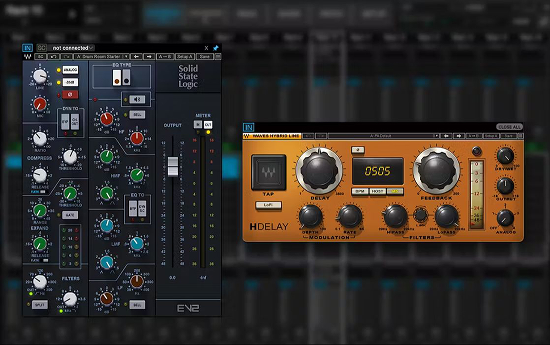Click the LF brown Hz frequency knob
Image resolution: width=550 pixels, height=345 pixels.
[x=137, y=281]
